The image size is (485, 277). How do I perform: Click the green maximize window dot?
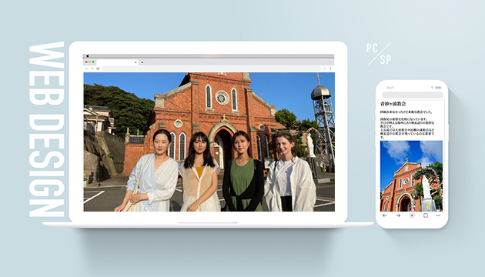[x=93, y=62]
